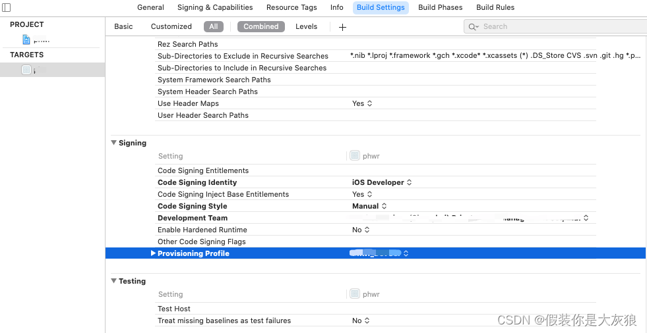This screenshot has width=647, height=333.
Task: Select the All settings filter
Action: [x=213, y=26]
